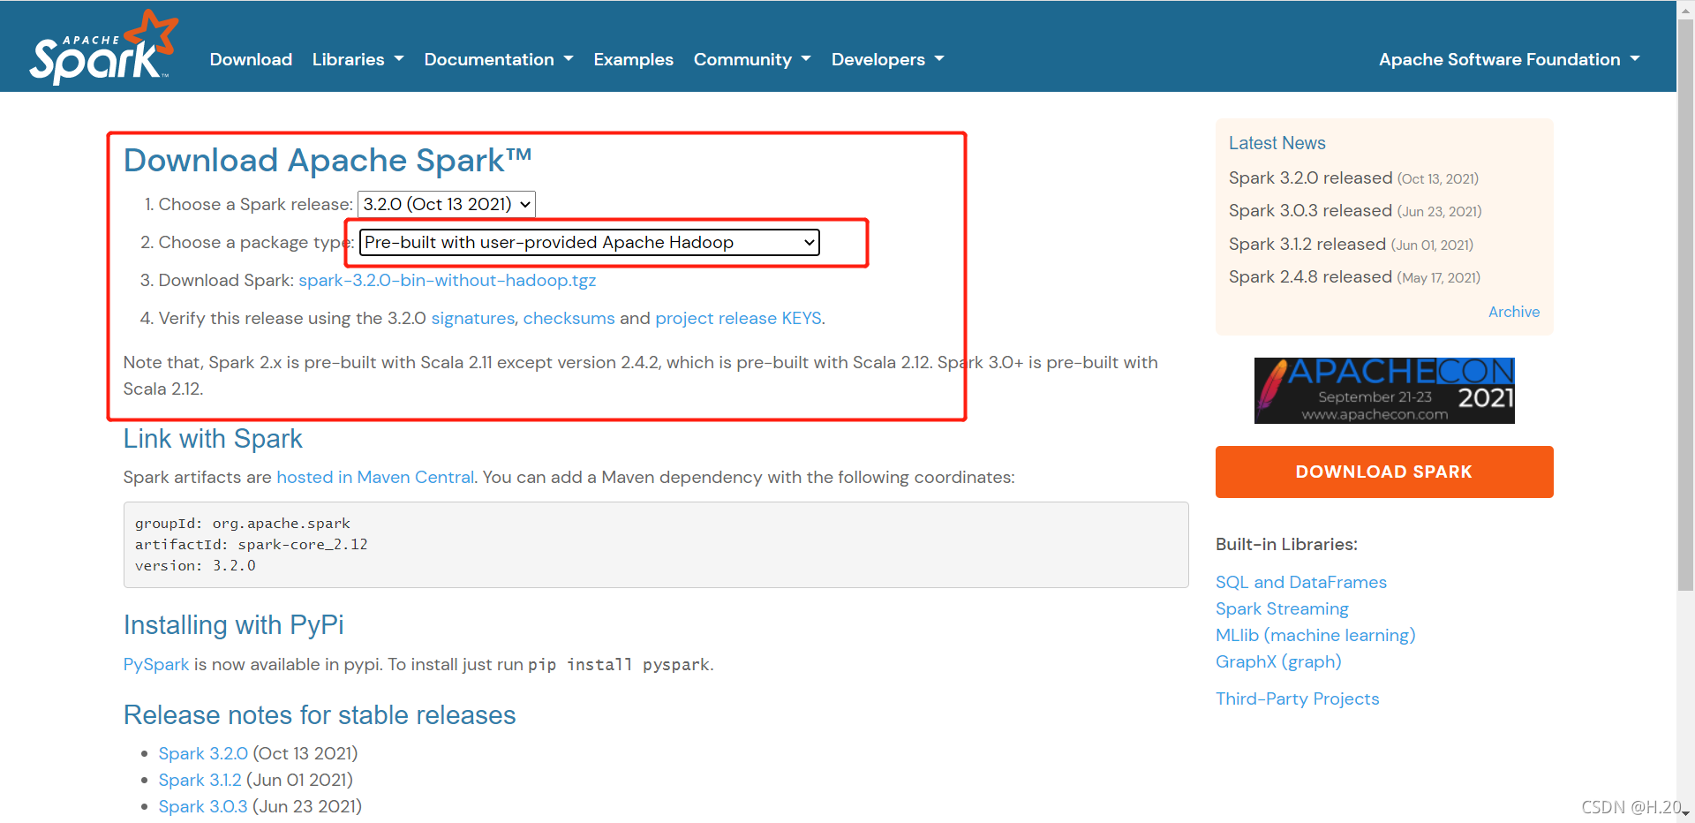This screenshot has width=1695, height=823.
Task: Open Spark 3.1.2 release notes
Action: pyautogui.click(x=200, y=780)
